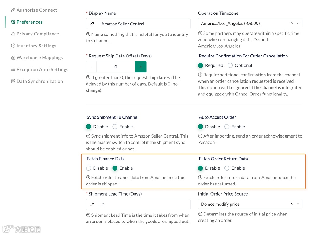Decrease Request Ship Date Offset with minus button

[x=91, y=67]
